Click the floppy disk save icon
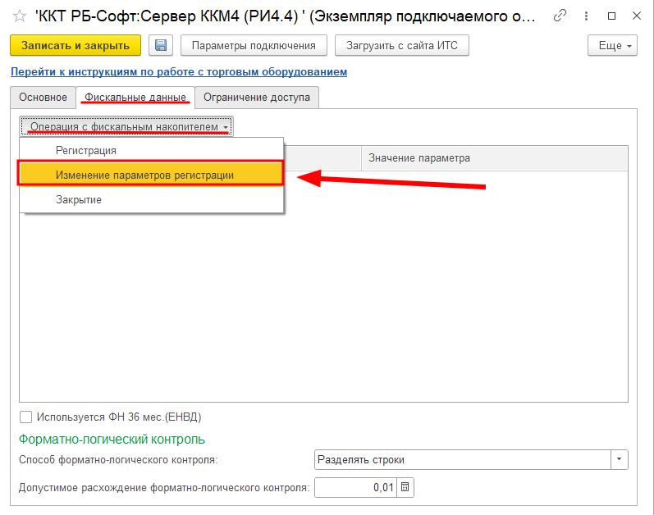Viewport: 654px width, 515px height. [161, 46]
